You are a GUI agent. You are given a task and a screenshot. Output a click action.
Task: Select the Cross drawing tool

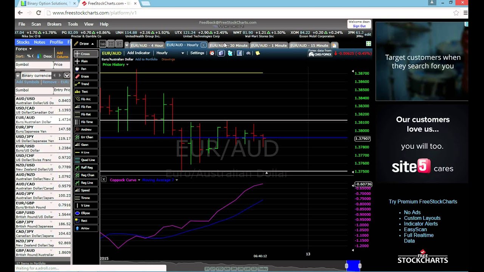click(x=86, y=54)
